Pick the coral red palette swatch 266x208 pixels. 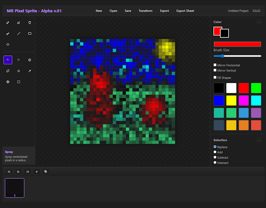256,125
